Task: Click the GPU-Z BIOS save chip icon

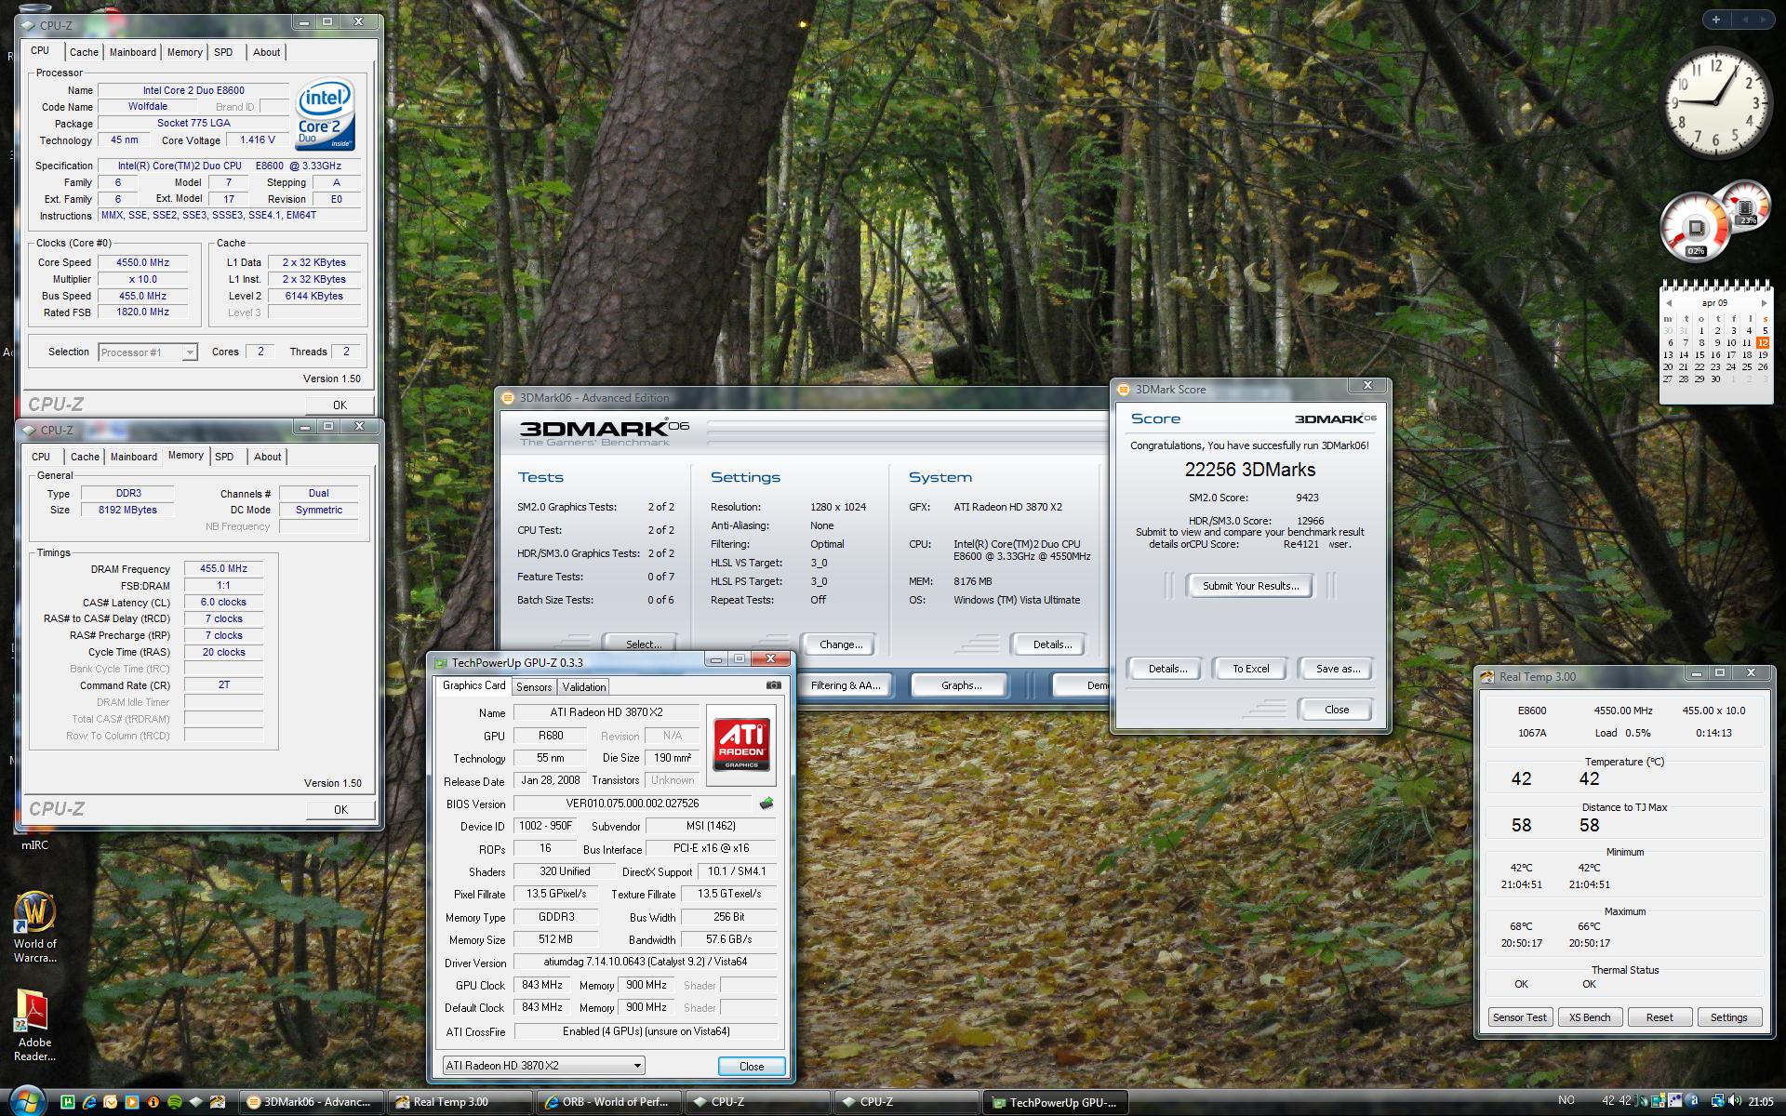Action: coord(766,804)
